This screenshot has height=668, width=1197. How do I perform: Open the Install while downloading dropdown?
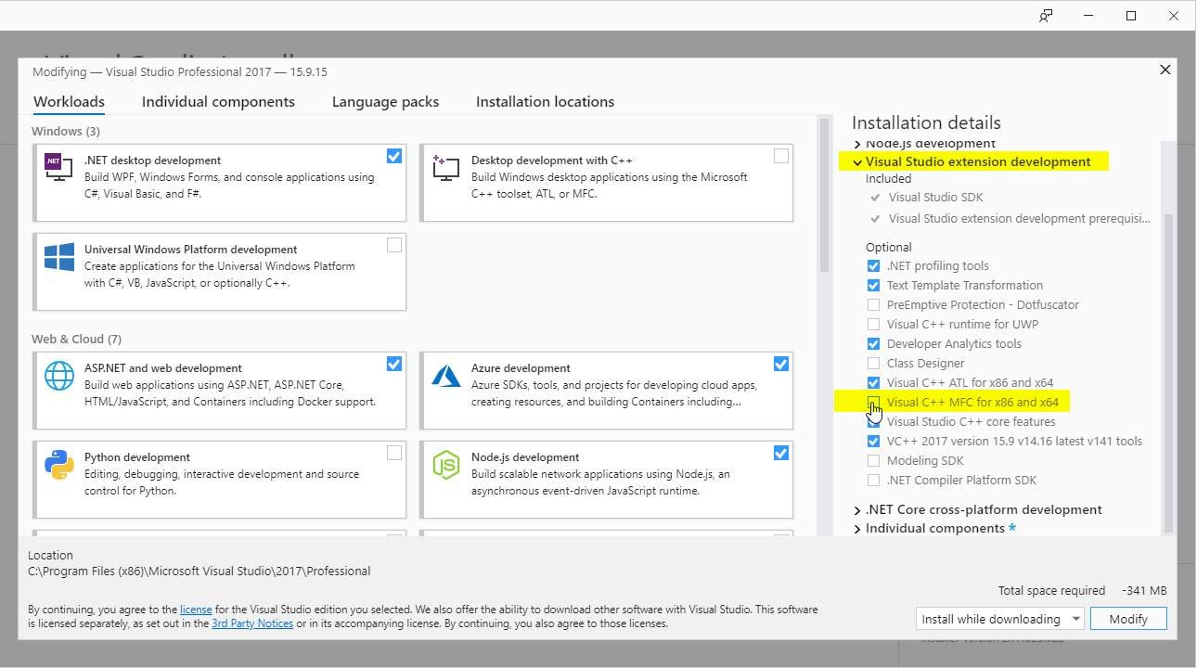(x=999, y=619)
